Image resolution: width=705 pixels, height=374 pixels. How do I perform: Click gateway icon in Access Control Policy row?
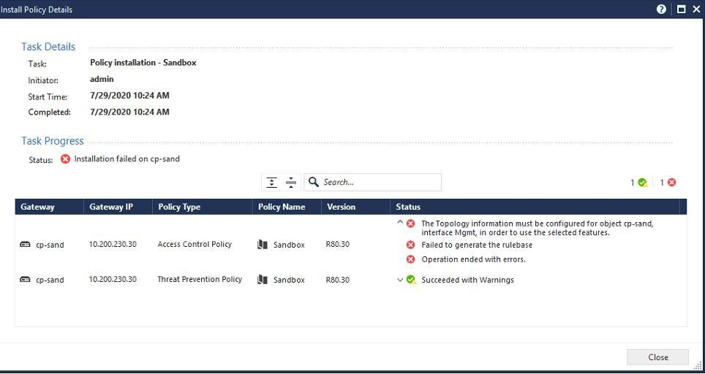pos(25,245)
